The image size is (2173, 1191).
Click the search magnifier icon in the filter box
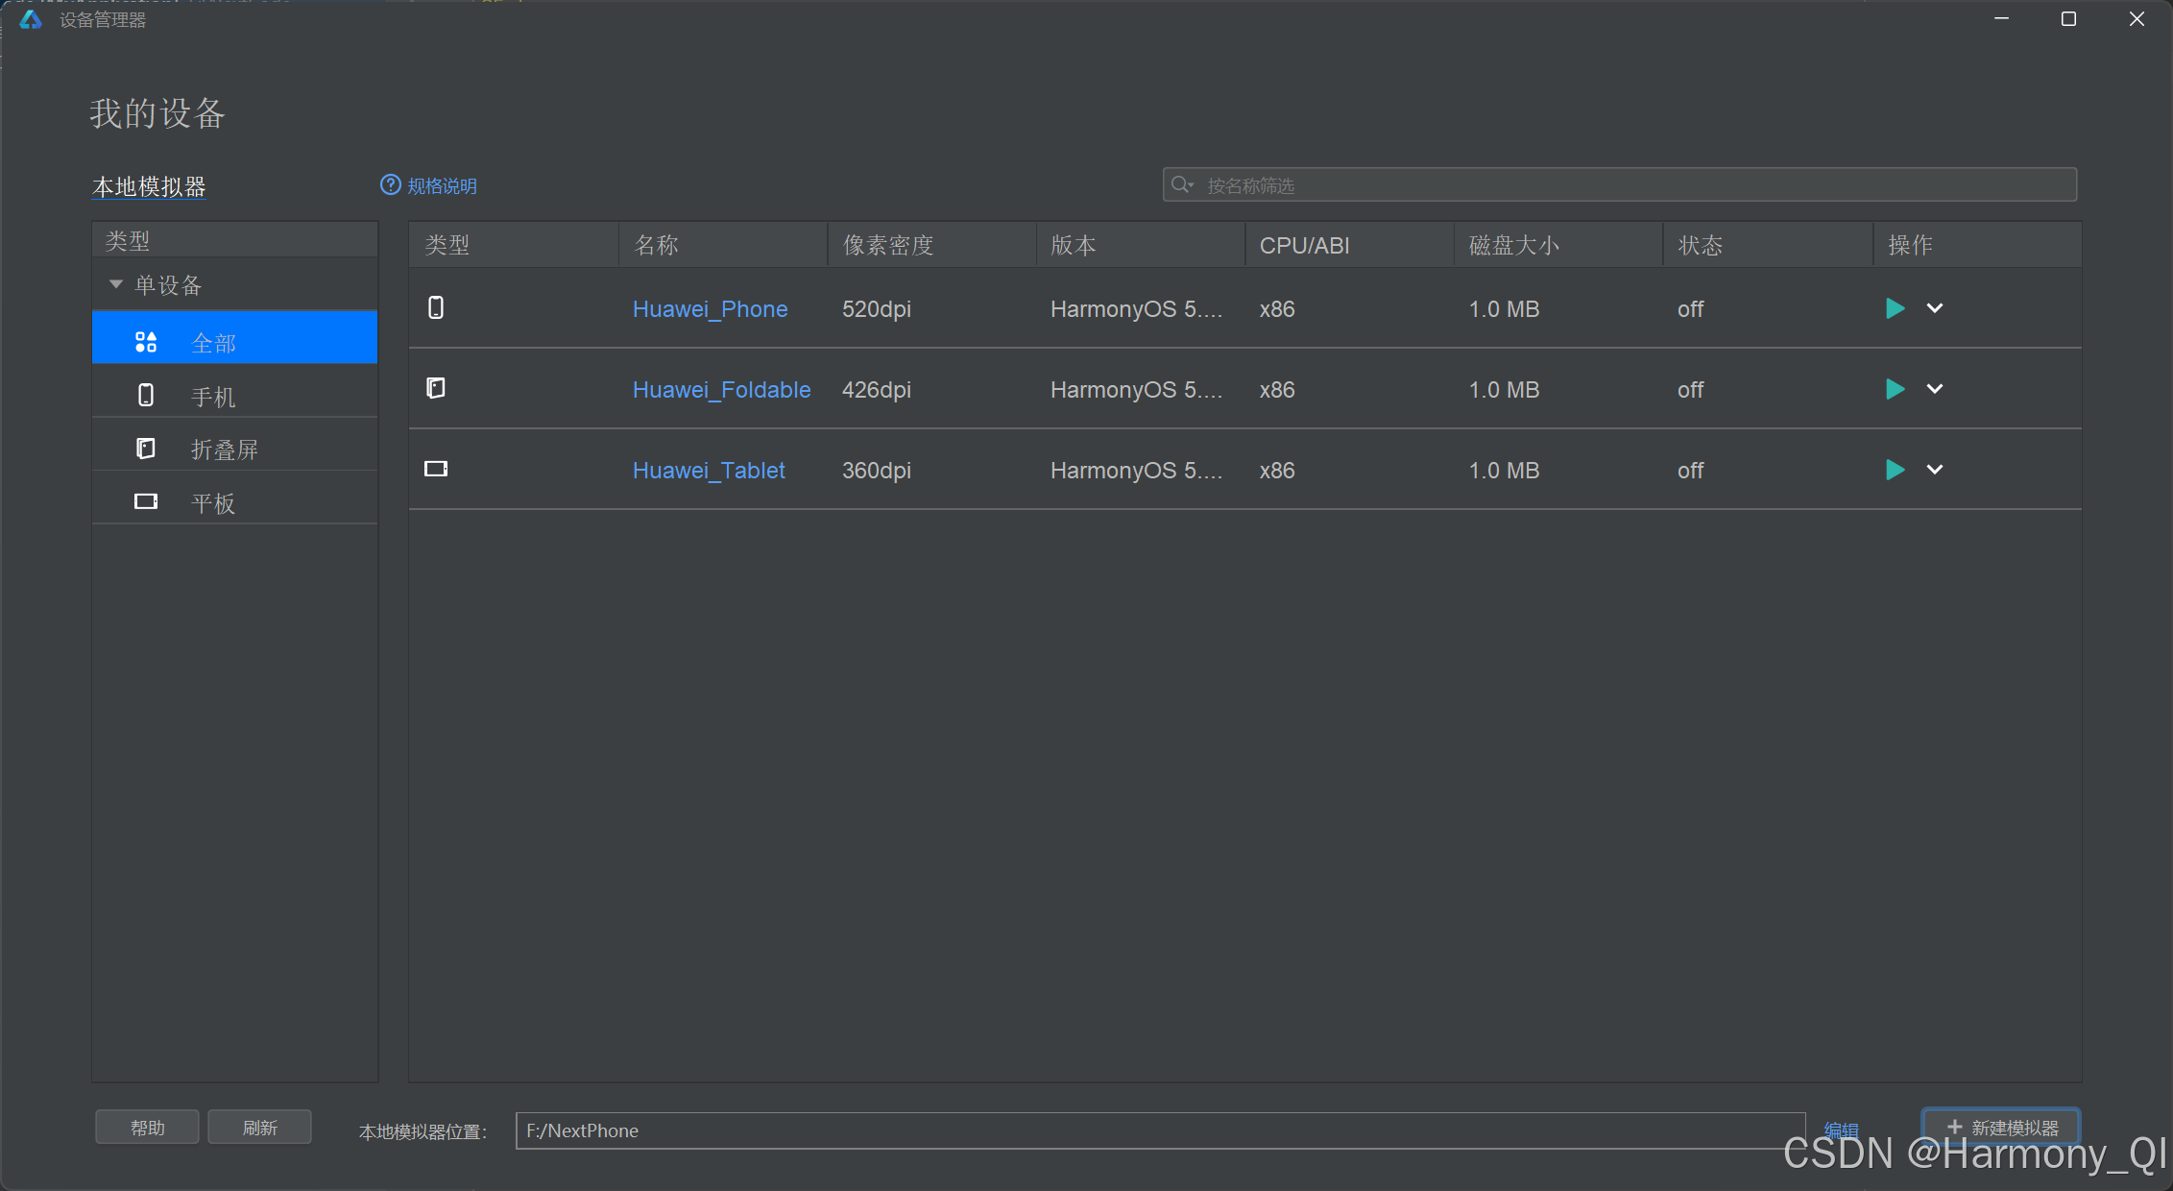click(1181, 184)
